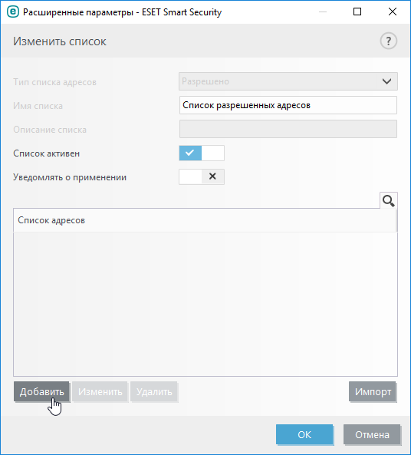Enable Уведомлять о применении switch
The height and width of the screenshot is (455, 411).
[202, 176]
